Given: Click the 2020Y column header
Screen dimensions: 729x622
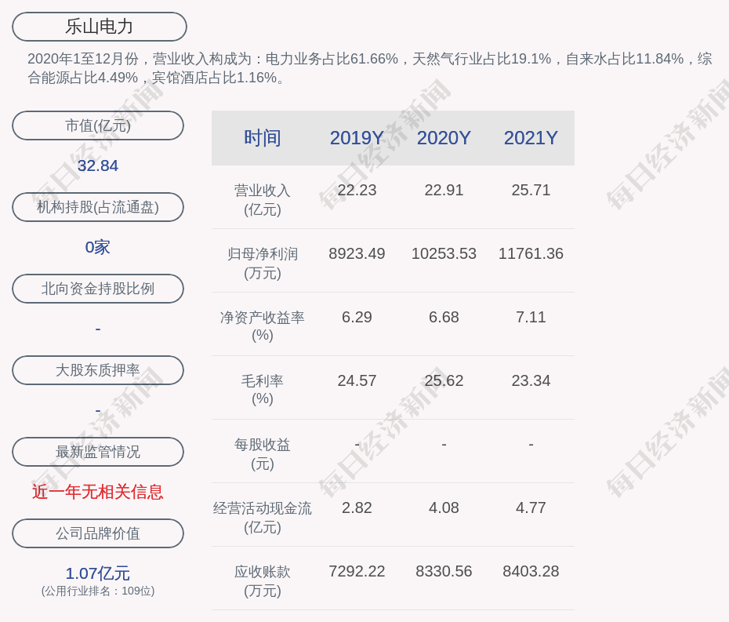Looking at the screenshot, I should 444,138.
